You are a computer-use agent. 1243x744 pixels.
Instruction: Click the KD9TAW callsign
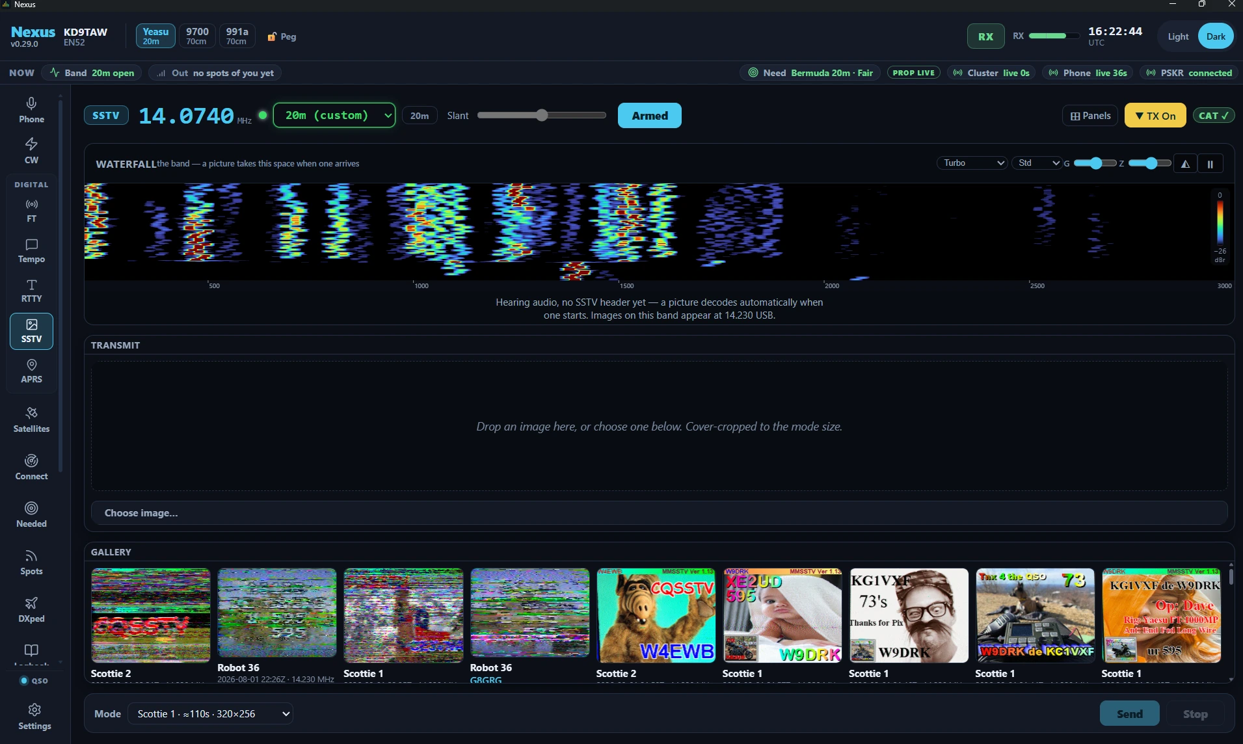[x=85, y=32]
